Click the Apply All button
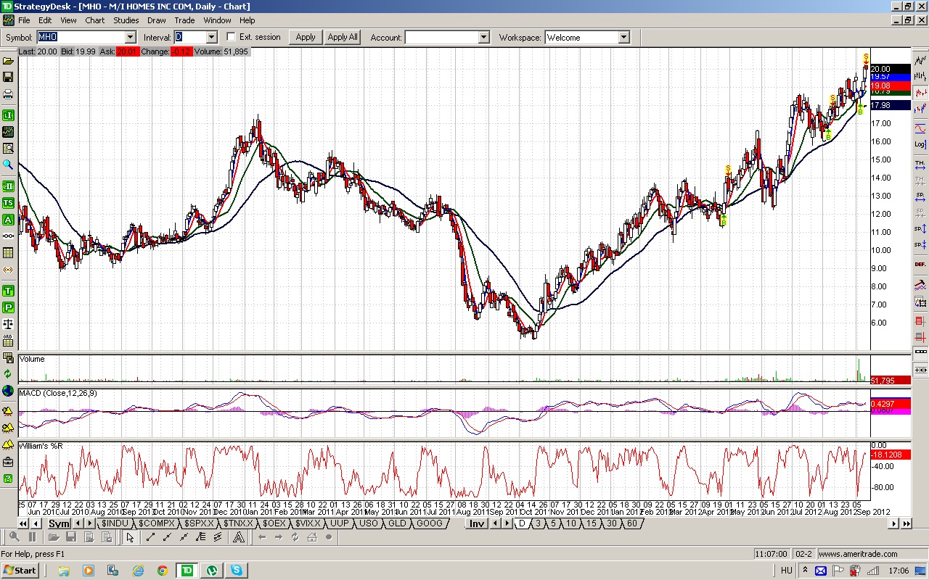The height and width of the screenshot is (580, 929). click(x=343, y=37)
